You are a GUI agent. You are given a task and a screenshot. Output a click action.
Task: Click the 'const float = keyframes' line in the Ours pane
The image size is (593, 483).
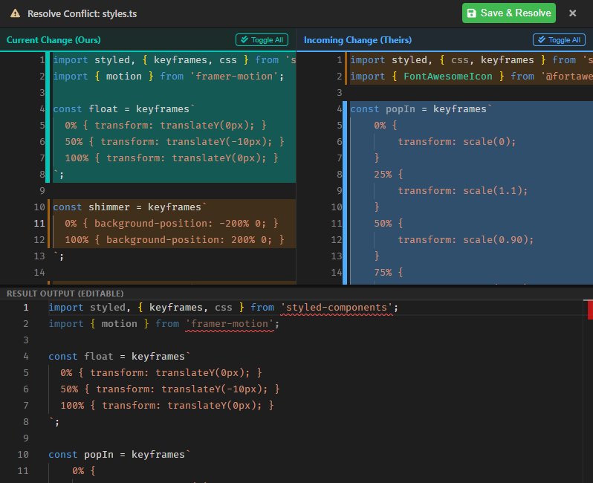(123, 109)
